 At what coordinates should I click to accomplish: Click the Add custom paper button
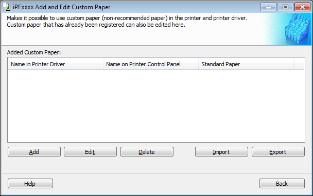click(34, 152)
